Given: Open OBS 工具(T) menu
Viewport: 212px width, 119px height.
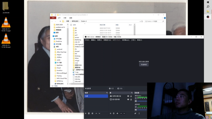Looking at the screenshot, I should click(x=133, y=40).
